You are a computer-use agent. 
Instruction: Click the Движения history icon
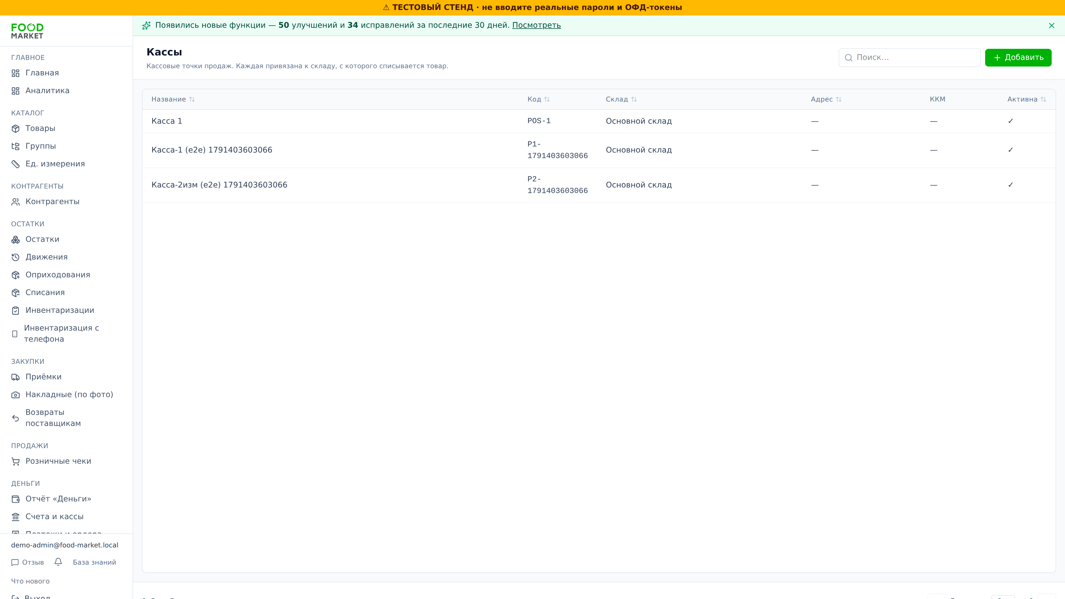pyautogui.click(x=15, y=257)
